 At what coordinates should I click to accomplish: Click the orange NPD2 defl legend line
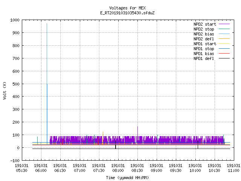224,39
